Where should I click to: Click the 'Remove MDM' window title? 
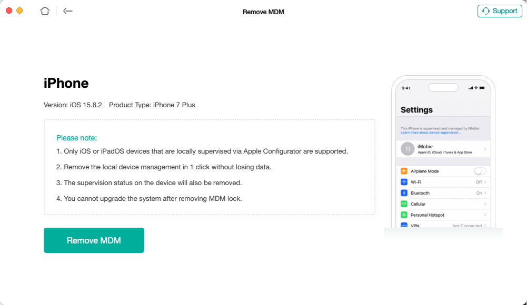[x=263, y=12]
